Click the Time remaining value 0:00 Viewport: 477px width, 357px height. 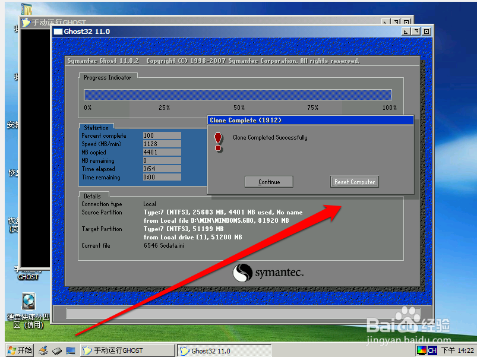(162, 177)
